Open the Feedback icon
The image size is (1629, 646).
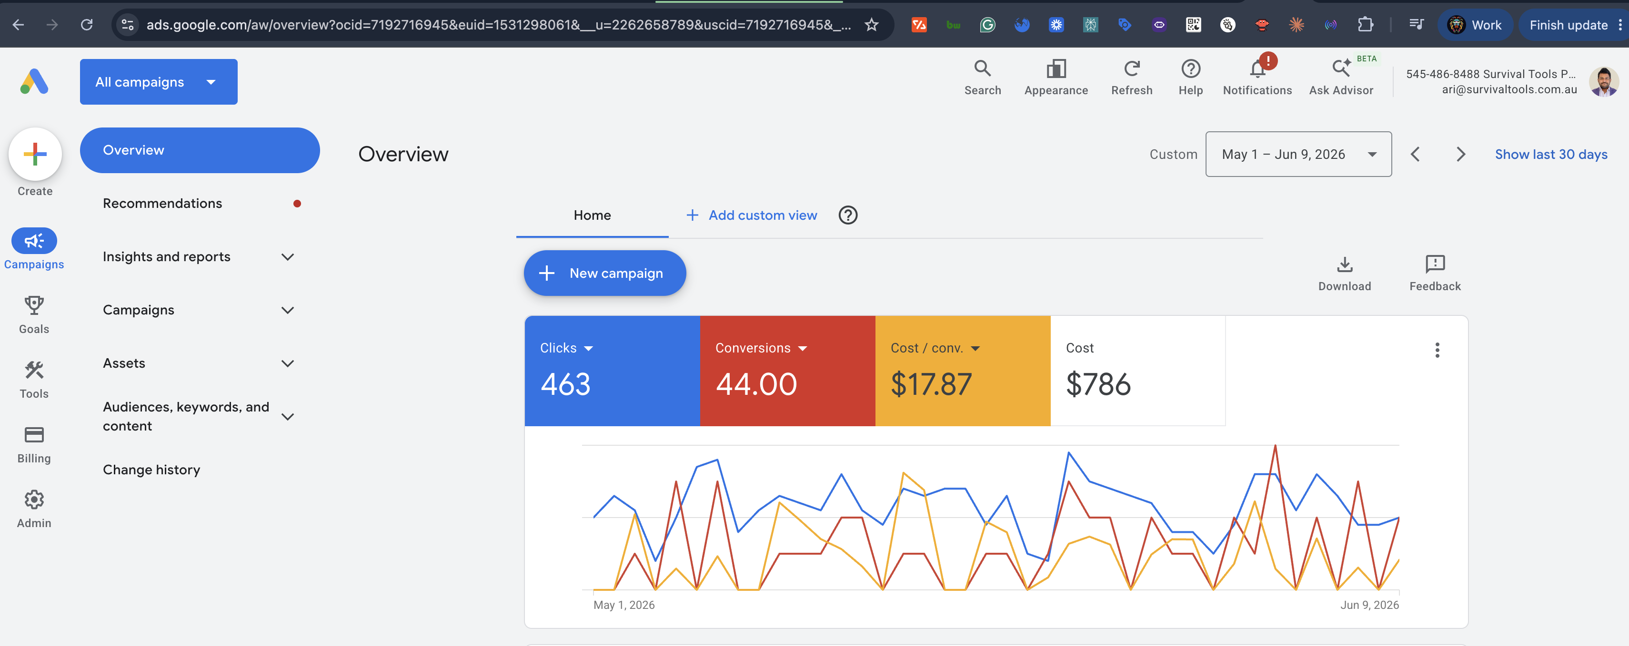[x=1436, y=264]
